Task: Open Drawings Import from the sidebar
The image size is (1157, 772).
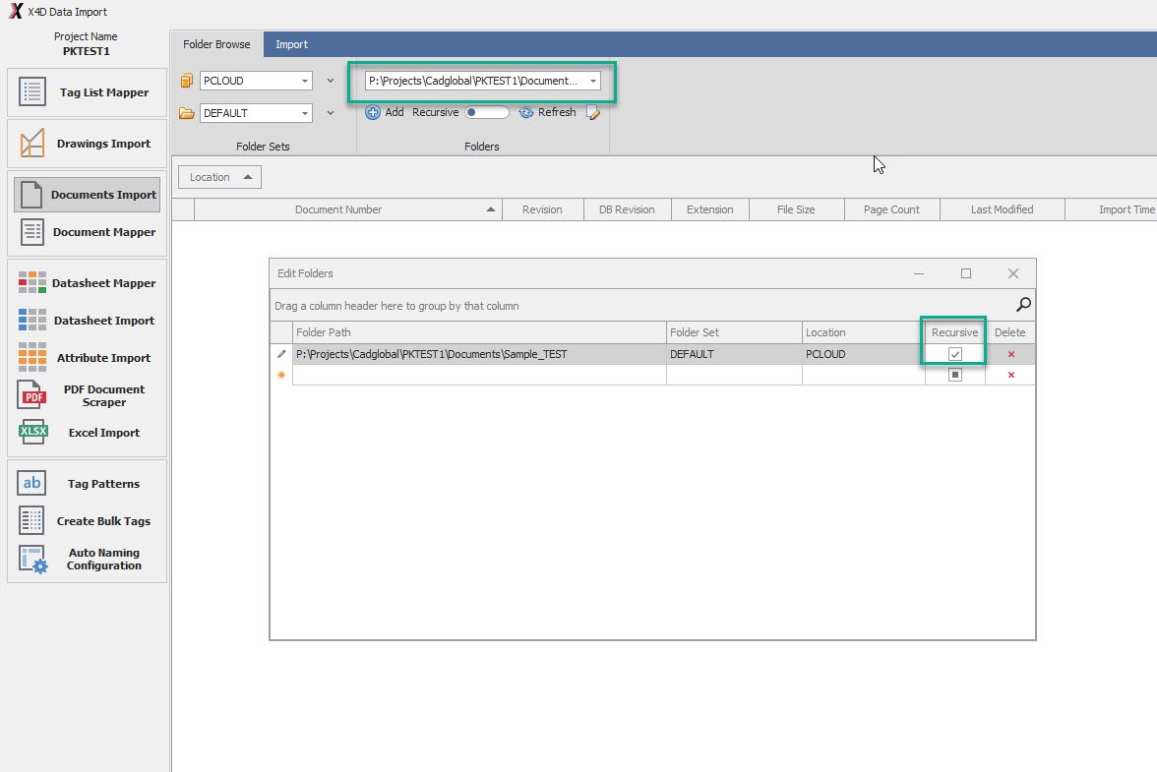Action: [x=86, y=144]
